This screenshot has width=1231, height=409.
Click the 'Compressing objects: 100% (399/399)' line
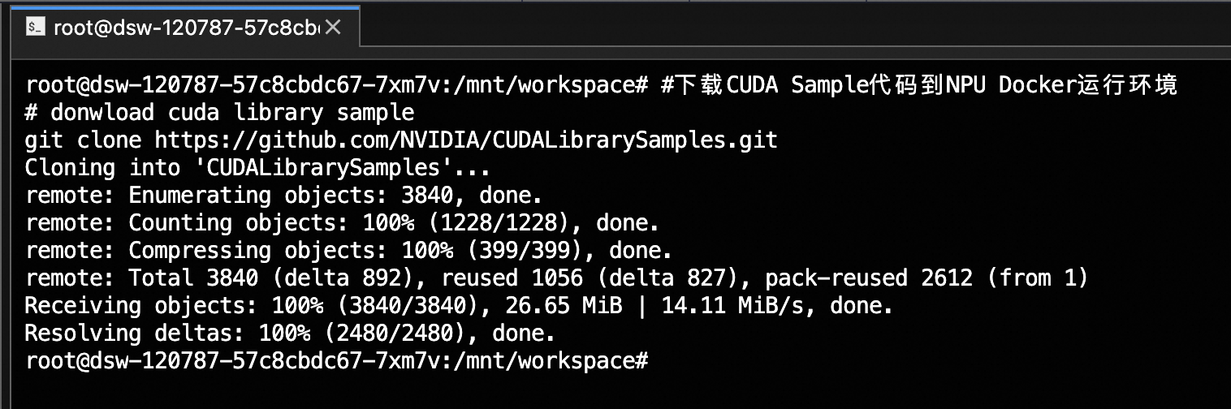tap(348, 251)
